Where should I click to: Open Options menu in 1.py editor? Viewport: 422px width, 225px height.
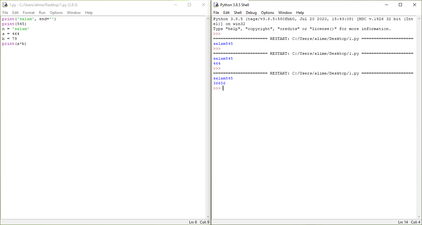click(56, 13)
